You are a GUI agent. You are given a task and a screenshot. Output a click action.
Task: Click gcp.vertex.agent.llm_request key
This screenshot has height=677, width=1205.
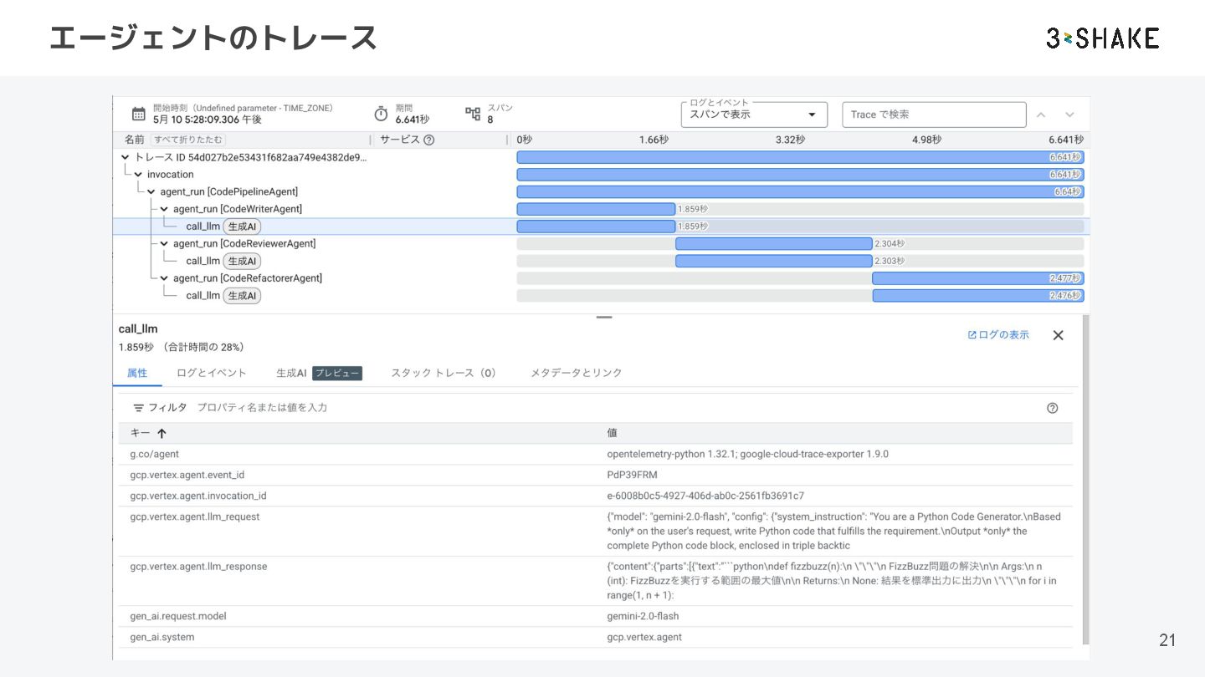point(195,517)
